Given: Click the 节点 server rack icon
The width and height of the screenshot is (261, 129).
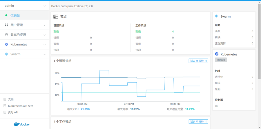Looking at the screenshot, I should [x=56, y=17].
